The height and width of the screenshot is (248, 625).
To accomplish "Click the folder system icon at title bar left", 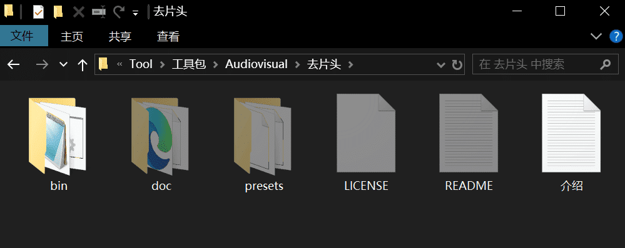I will pos(9,11).
